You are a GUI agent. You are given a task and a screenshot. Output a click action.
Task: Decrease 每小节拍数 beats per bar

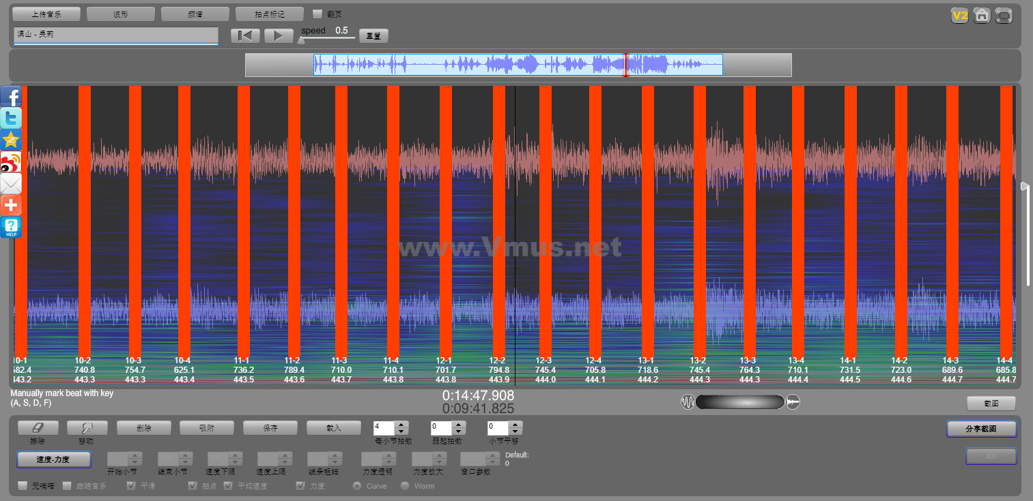click(402, 431)
